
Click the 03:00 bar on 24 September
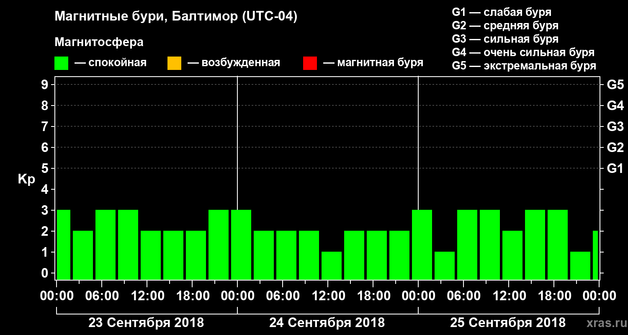pyautogui.click(x=264, y=255)
